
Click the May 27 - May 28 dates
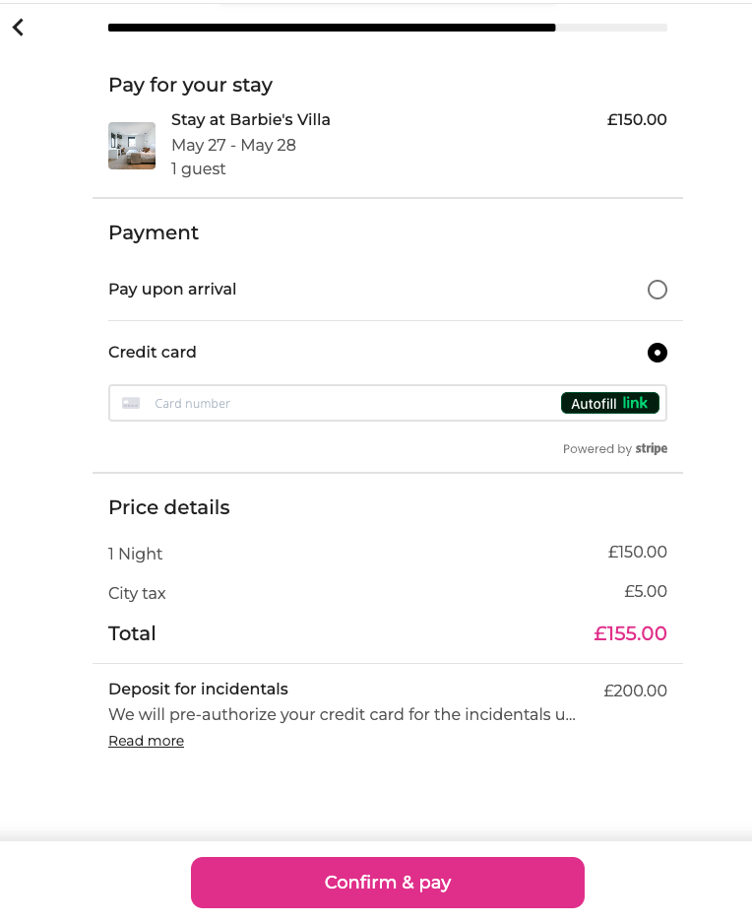click(233, 146)
